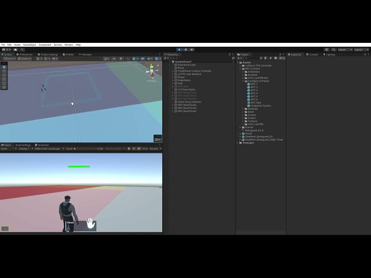This screenshot has width=371, height=278.
Task: Click the global search magnifier icon
Action: (333, 50)
